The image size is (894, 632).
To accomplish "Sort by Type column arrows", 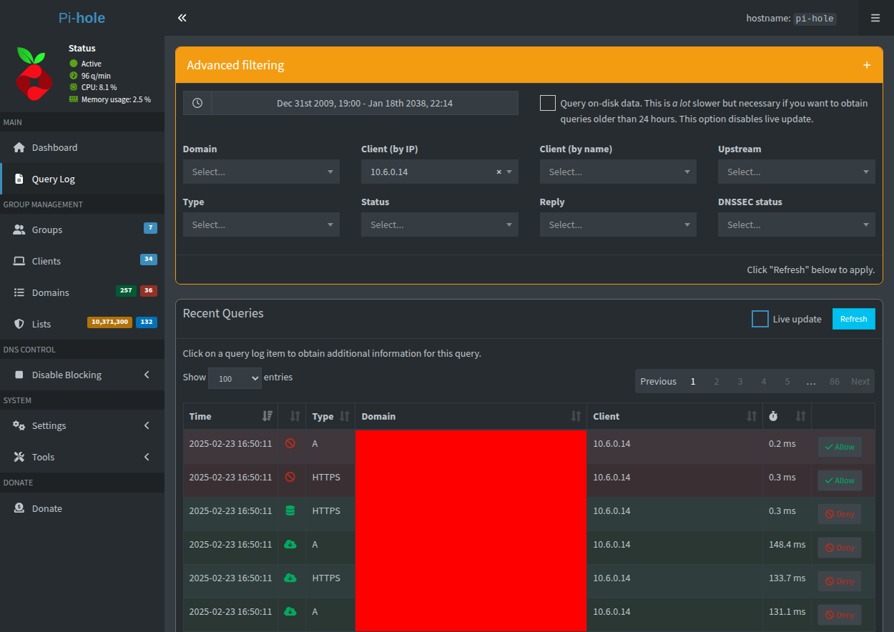I will 344,416.
